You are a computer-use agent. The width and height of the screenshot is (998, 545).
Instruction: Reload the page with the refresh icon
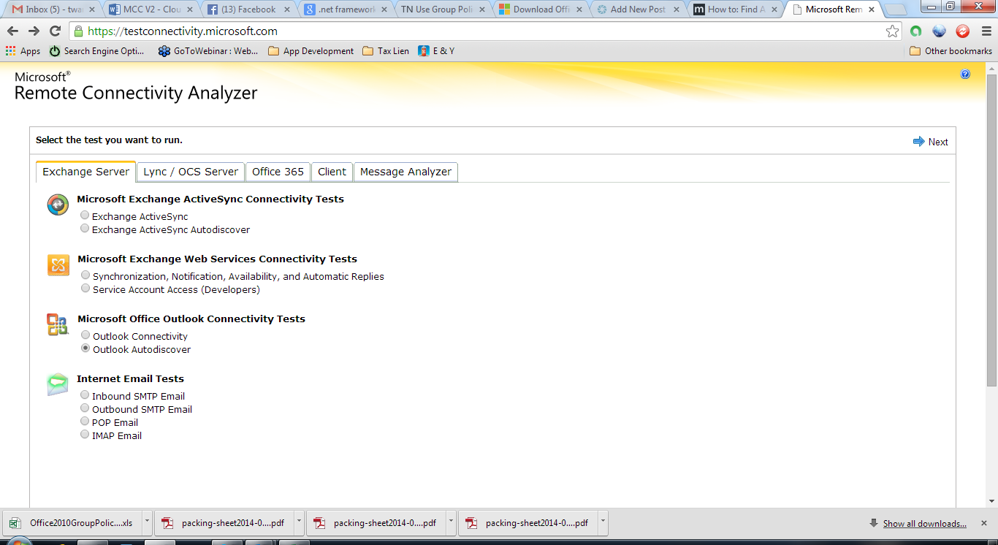tap(55, 31)
